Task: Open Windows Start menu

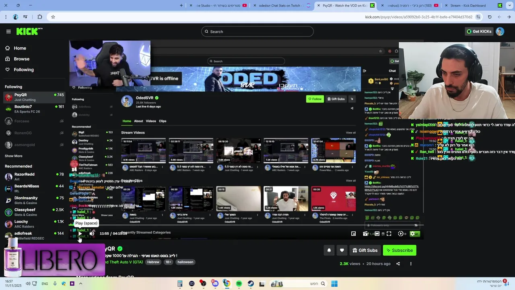Action: coord(334,284)
